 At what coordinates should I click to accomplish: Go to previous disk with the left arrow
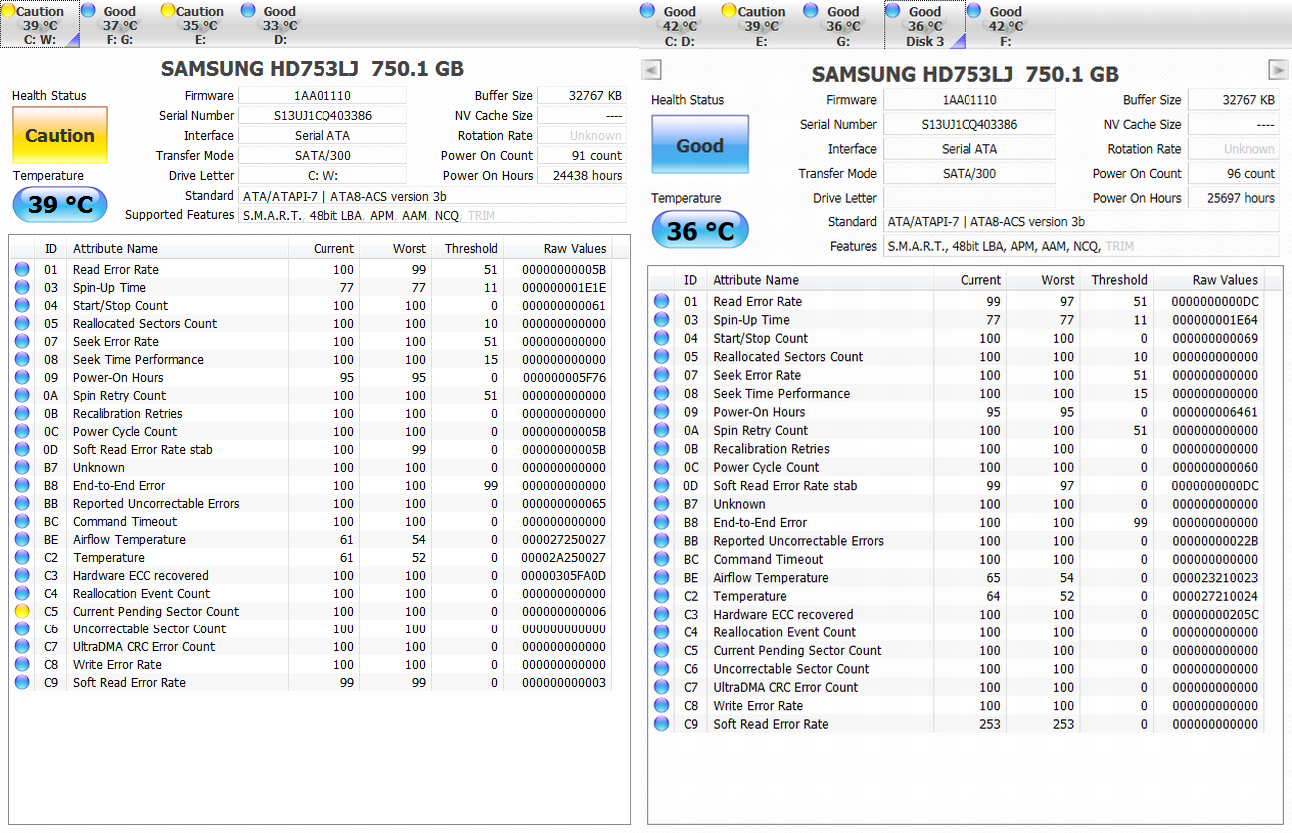(x=651, y=69)
